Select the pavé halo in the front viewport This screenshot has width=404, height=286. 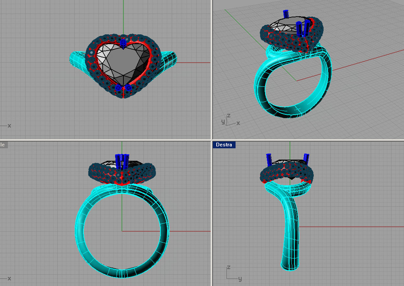pos(122,174)
